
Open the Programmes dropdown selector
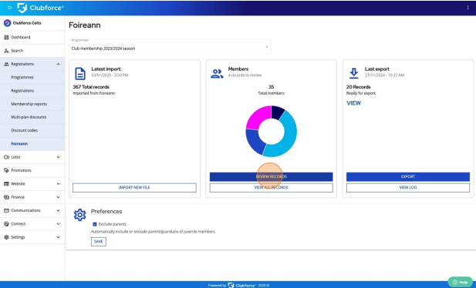coord(170,46)
